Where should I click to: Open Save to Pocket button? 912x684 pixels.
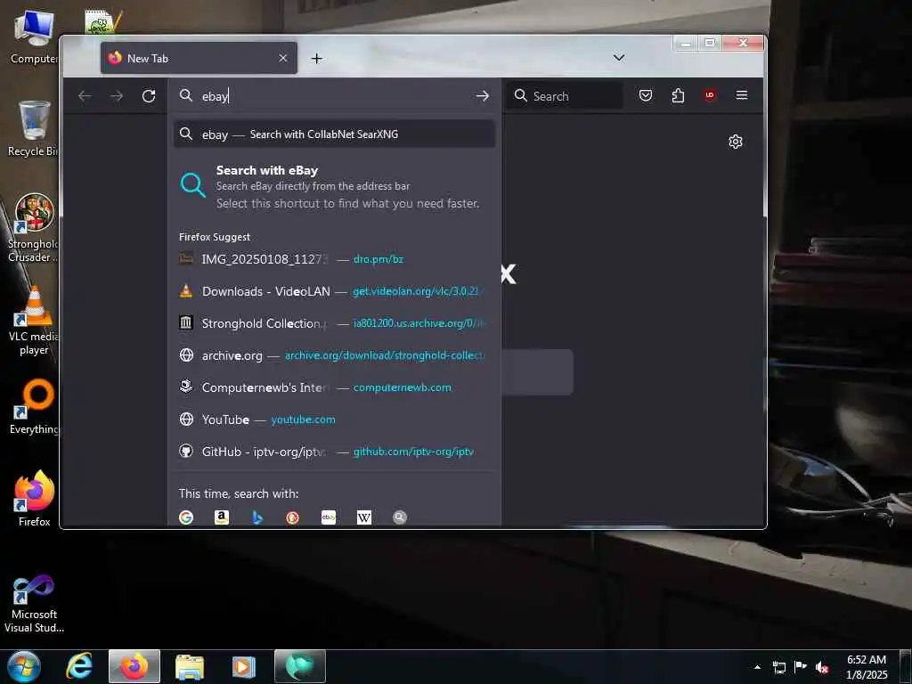click(646, 95)
